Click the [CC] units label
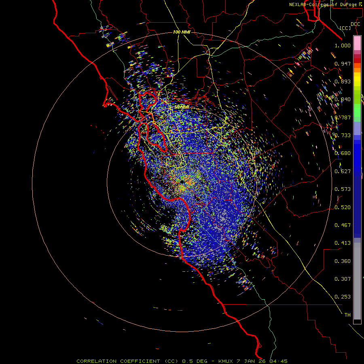The image size is (364, 364). pos(345,28)
